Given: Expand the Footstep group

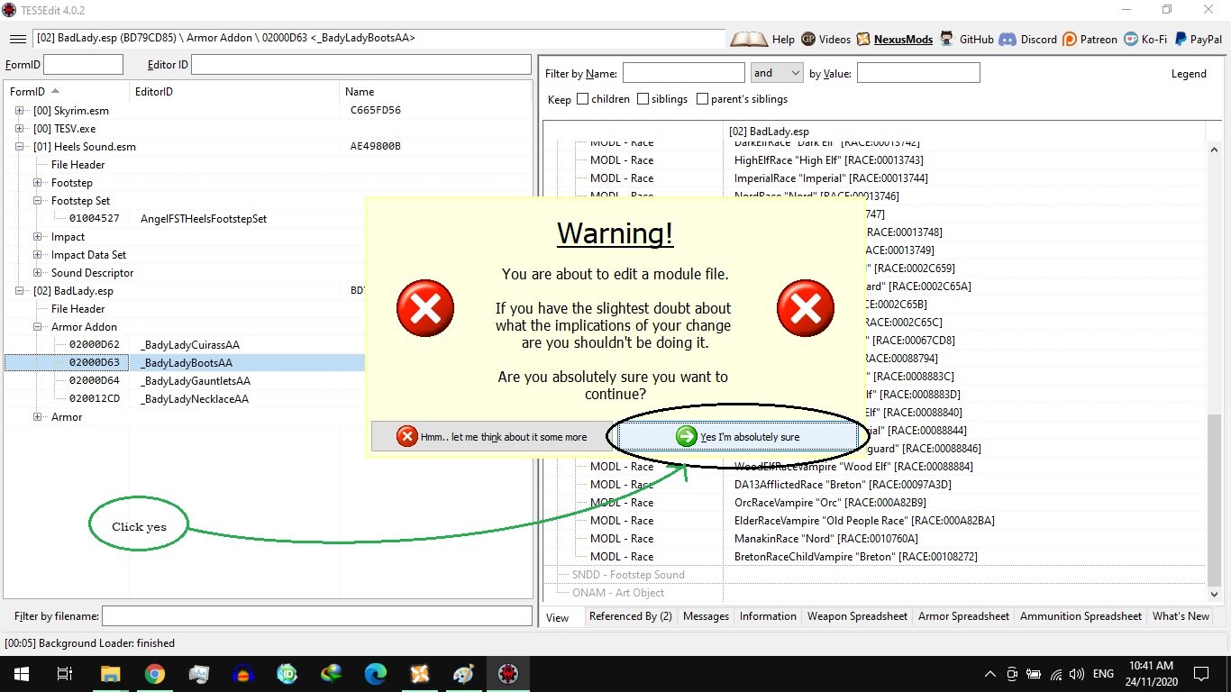Looking at the screenshot, I should coord(38,182).
